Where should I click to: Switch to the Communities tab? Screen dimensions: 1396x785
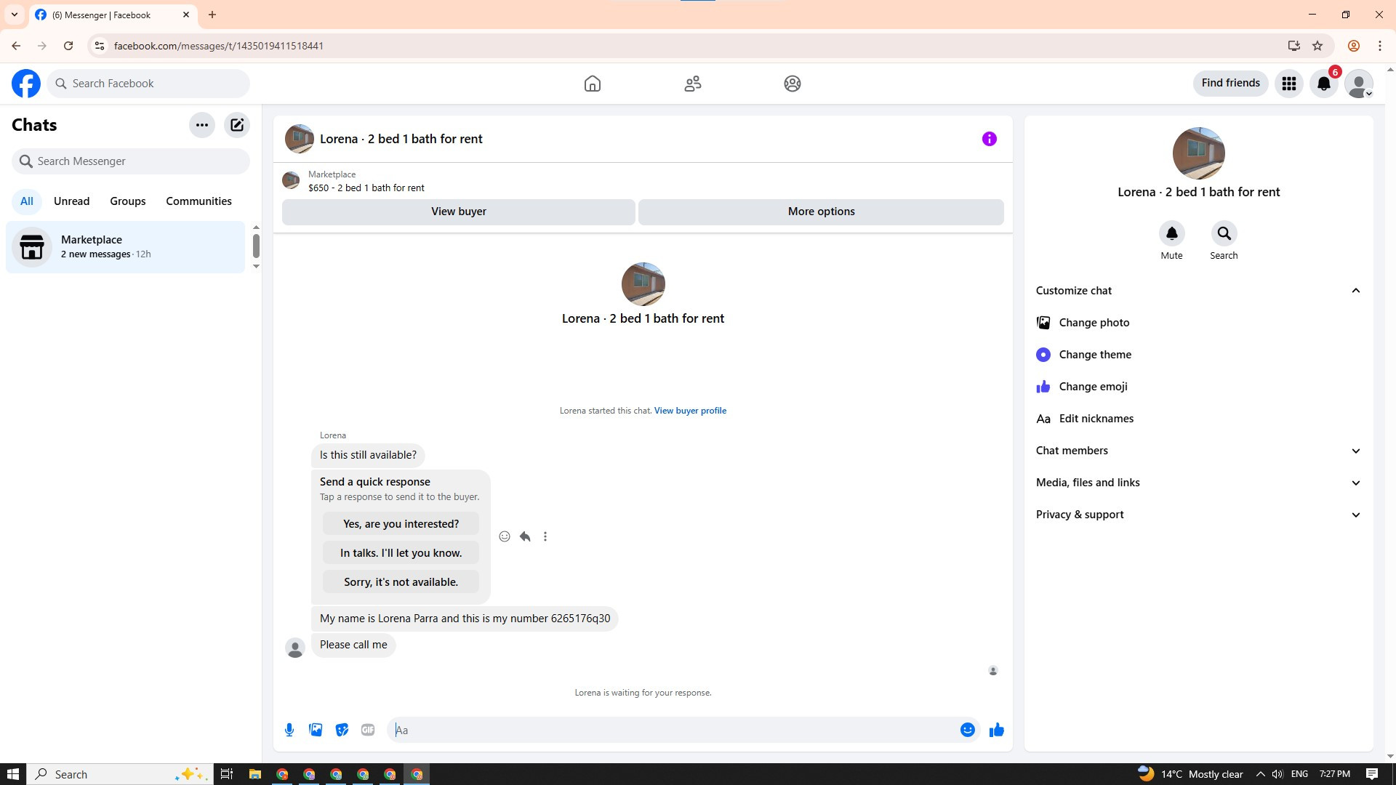[x=198, y=201]
